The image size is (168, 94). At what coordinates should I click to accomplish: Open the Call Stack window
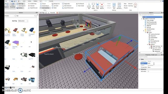(55, 6)
